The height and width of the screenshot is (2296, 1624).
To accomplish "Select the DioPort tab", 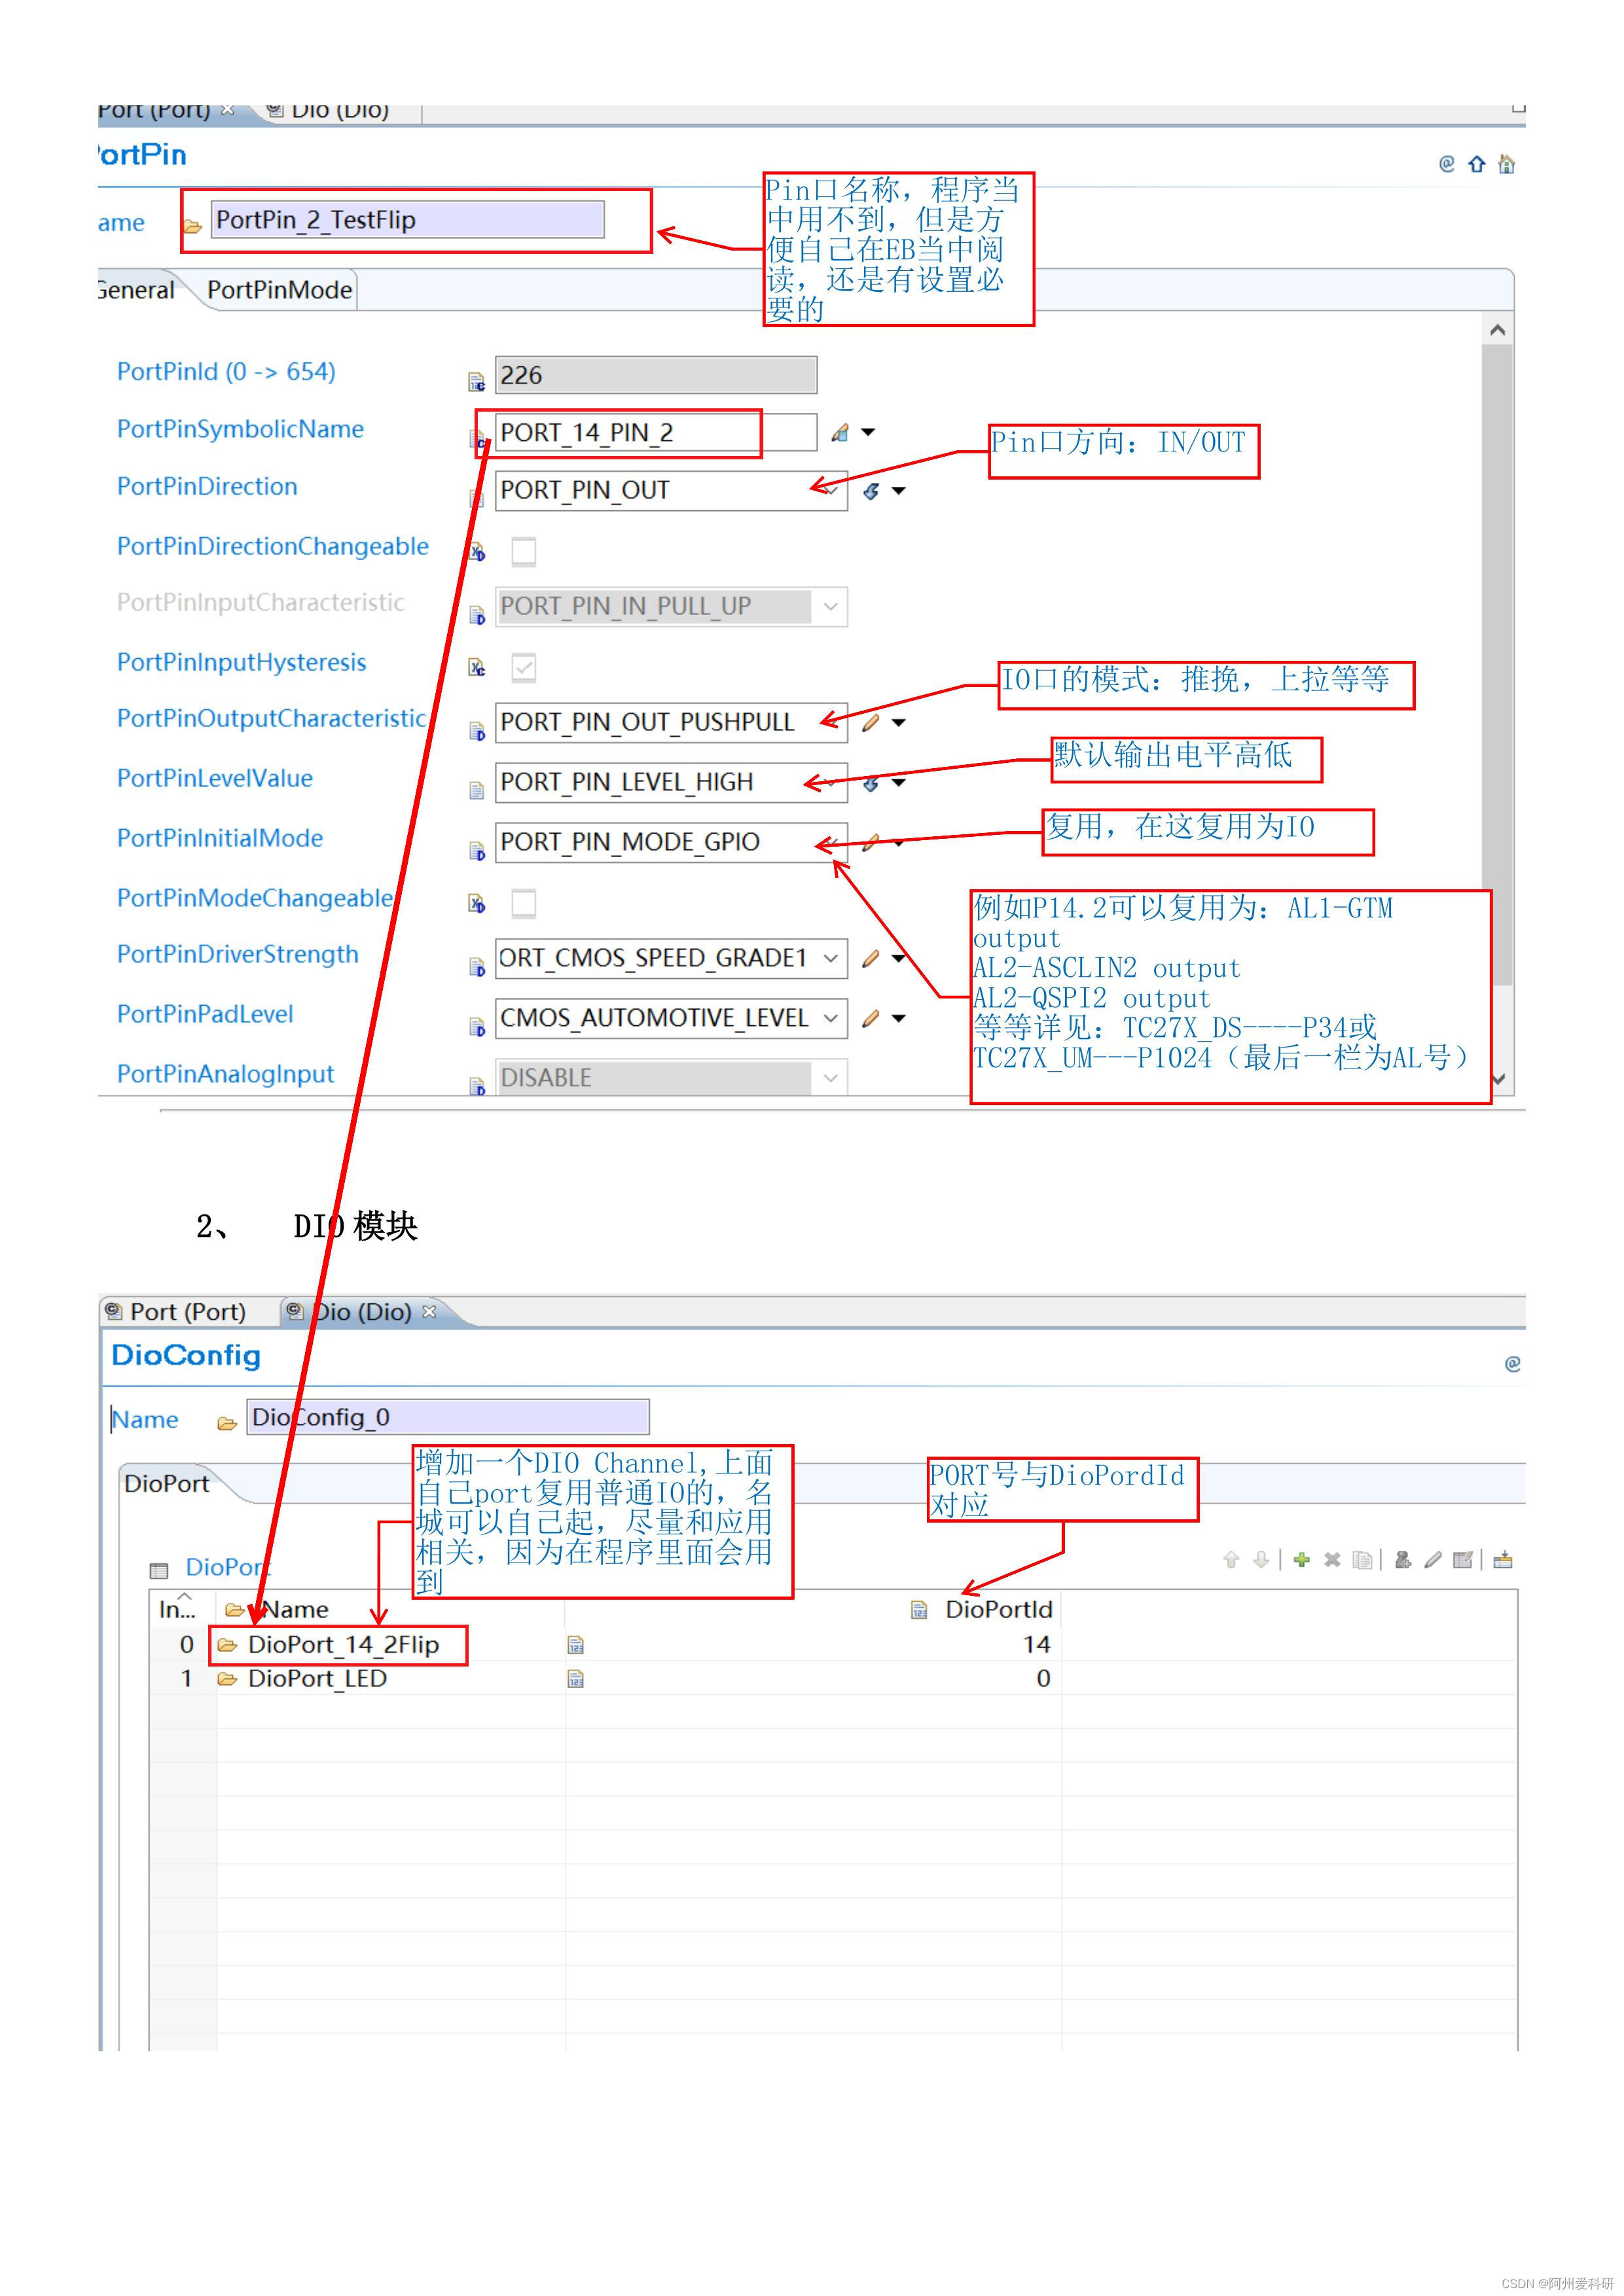I will pyautogui.click(x=167, y=1483).
